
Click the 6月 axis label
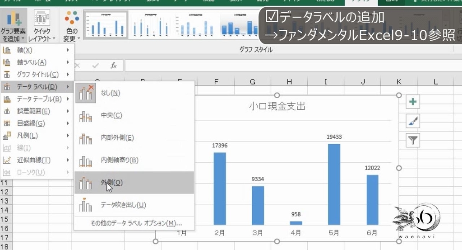coord(372,233)
